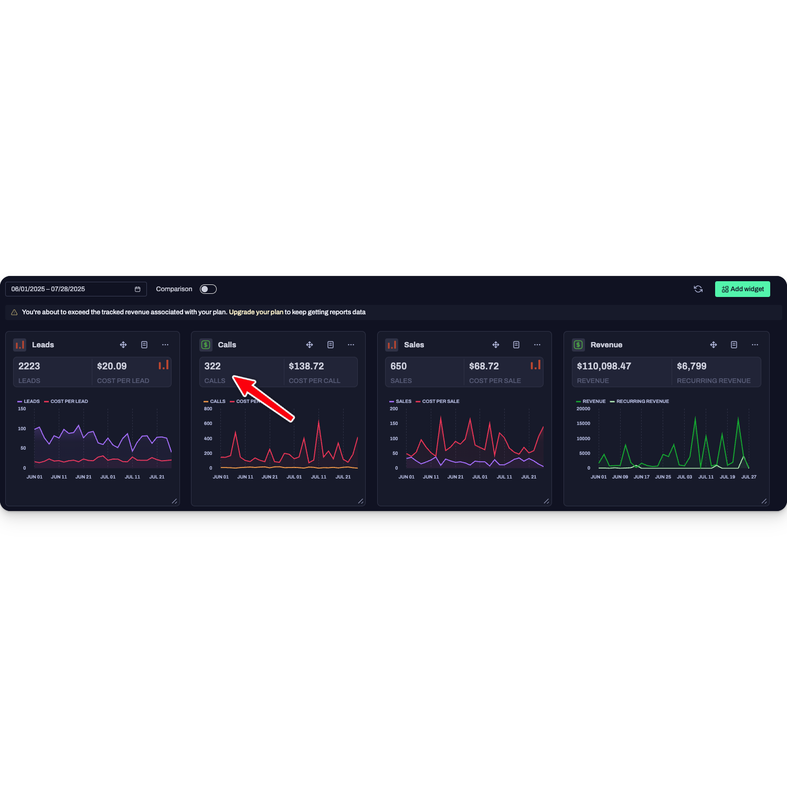Click the date range input field
Image resolution: width=787 pixels, height=787 pixels.
tap(76, 289)
